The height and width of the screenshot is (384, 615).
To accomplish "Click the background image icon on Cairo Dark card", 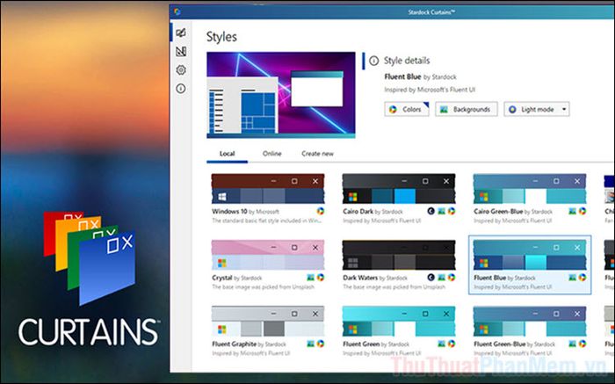I will [x=441, y=211].
